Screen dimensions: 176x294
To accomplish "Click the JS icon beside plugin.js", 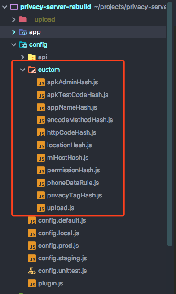I will [32, 283].
